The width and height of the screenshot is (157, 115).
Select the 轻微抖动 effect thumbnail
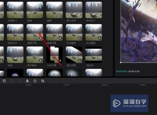[15, 32]
